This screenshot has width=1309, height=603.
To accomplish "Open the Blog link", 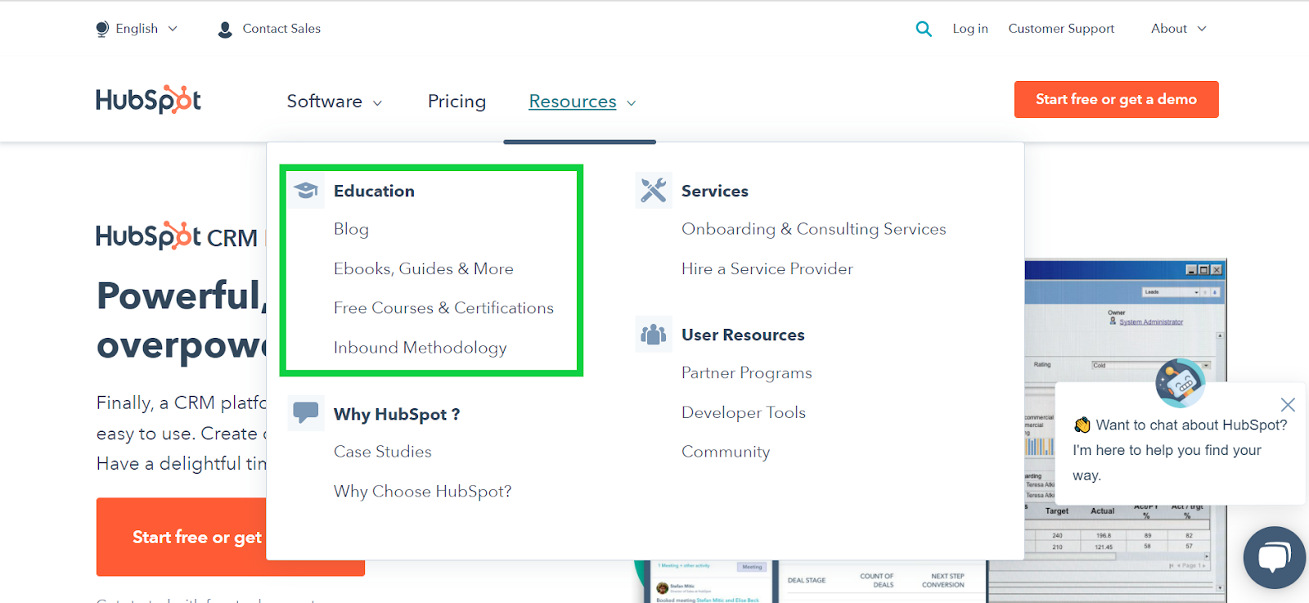I will pos(351,229).
